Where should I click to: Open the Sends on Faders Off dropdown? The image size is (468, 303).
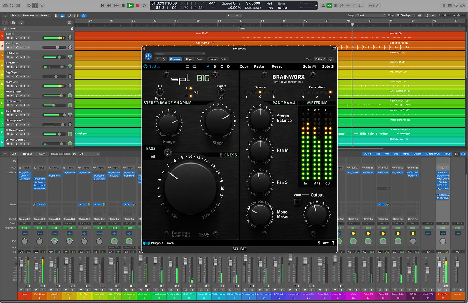(89, 154)
